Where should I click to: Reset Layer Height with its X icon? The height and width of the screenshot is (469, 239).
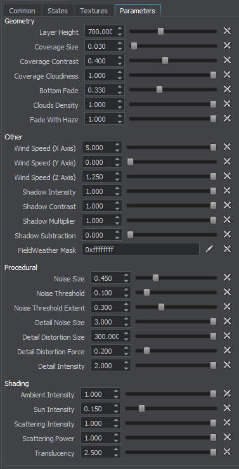tap(228, 30)
